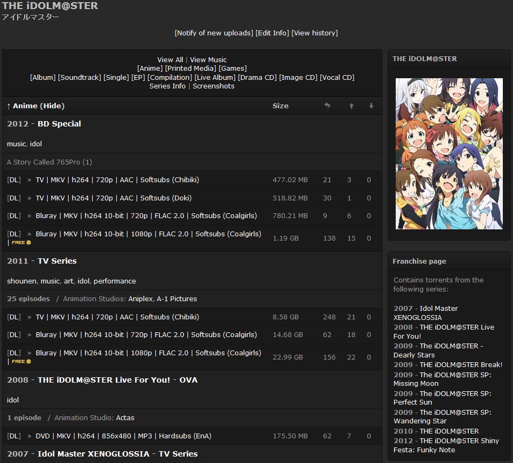Click the leechers down-arrow sort icon

click(371, 106)
